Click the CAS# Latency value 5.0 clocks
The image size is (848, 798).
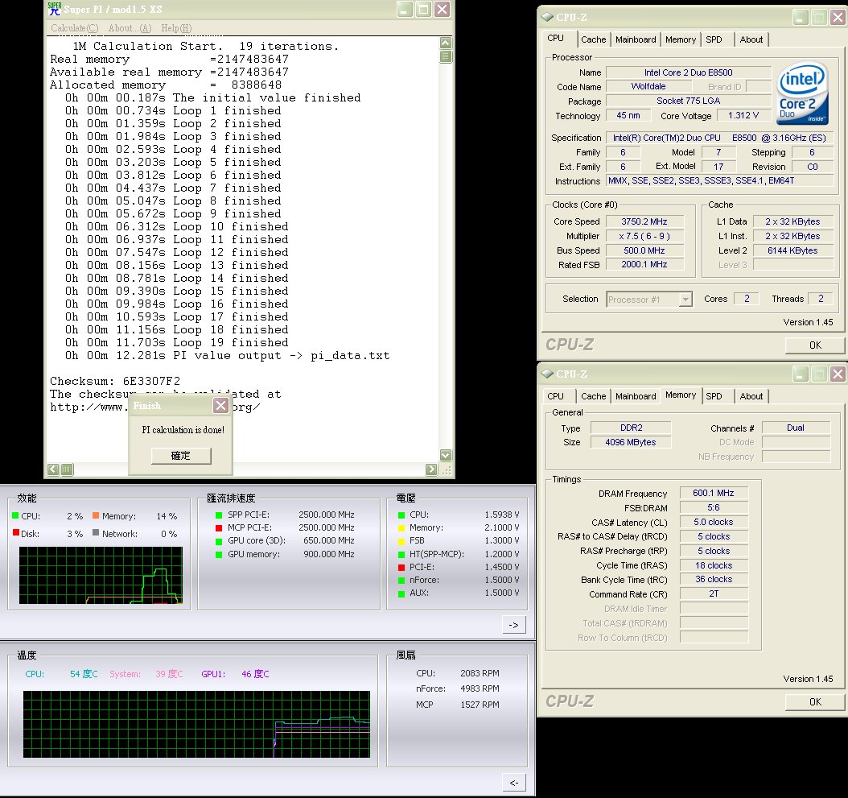coord(714,523)
